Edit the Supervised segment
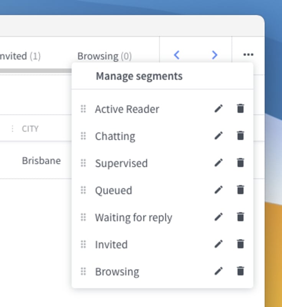Image resolution: width=282 pixels, height=307 pixels. pyautogui.click(x=219, y=163)
